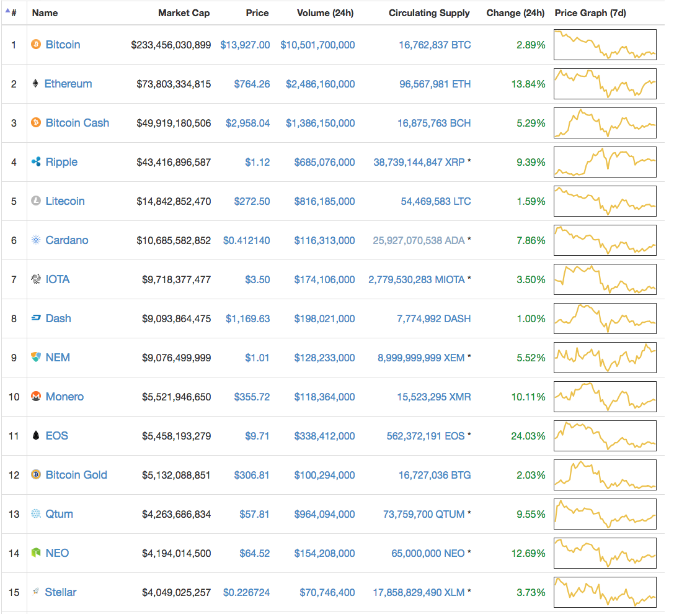The width and height of the screenshot is (674, 614).
Task: Open the Litecoin name link
Action: [x=65, y=201]
